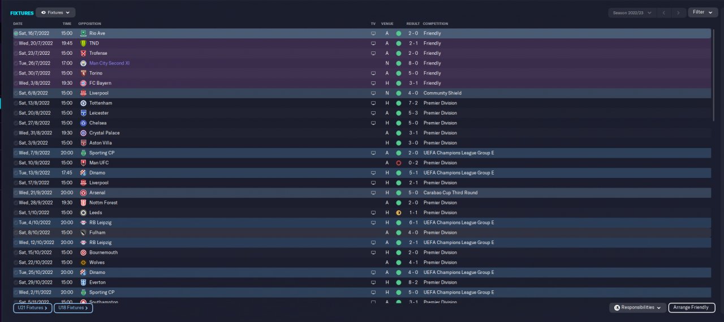
Task: Click the Everton club badge icon
Action: [83, 282]
